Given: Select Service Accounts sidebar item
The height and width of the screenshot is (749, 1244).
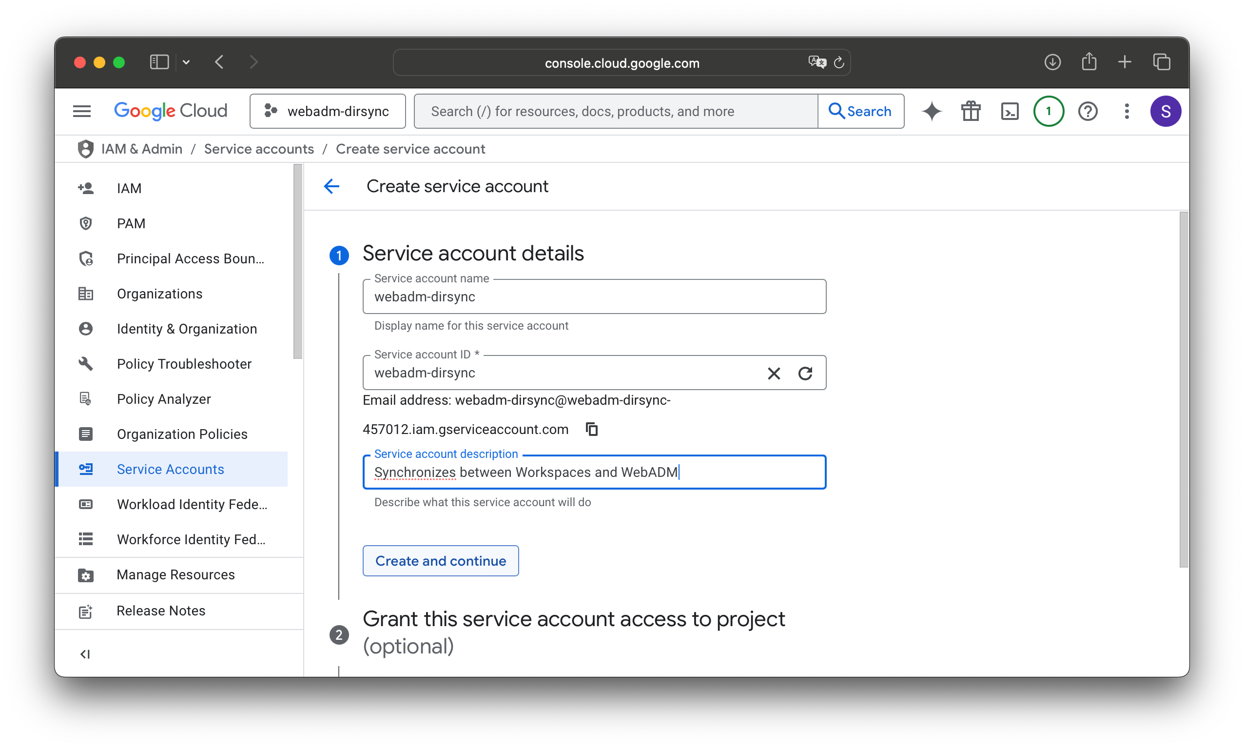Looking at the screenshot, I should point(172,469).
